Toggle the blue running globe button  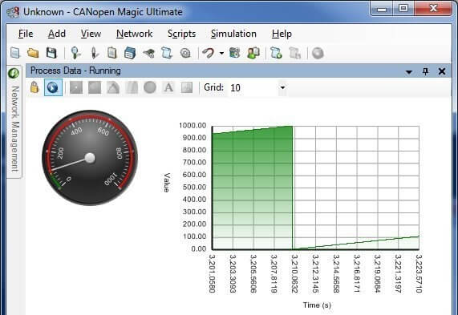53,87
